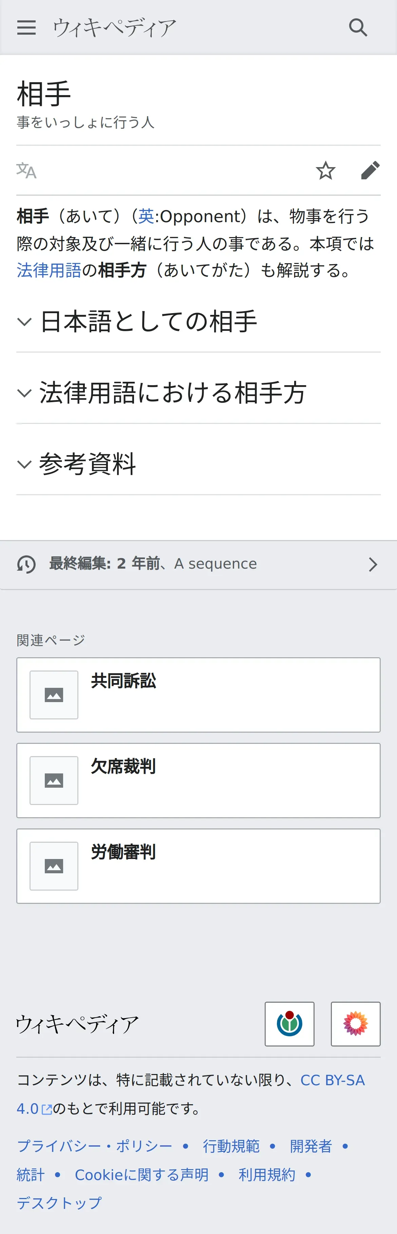The width and height of the screenshot is (397, 1234).
Task: Open 欠席裁判 card thumbnail placeholder
Action: pyautogui.click(x=54, y=780)
